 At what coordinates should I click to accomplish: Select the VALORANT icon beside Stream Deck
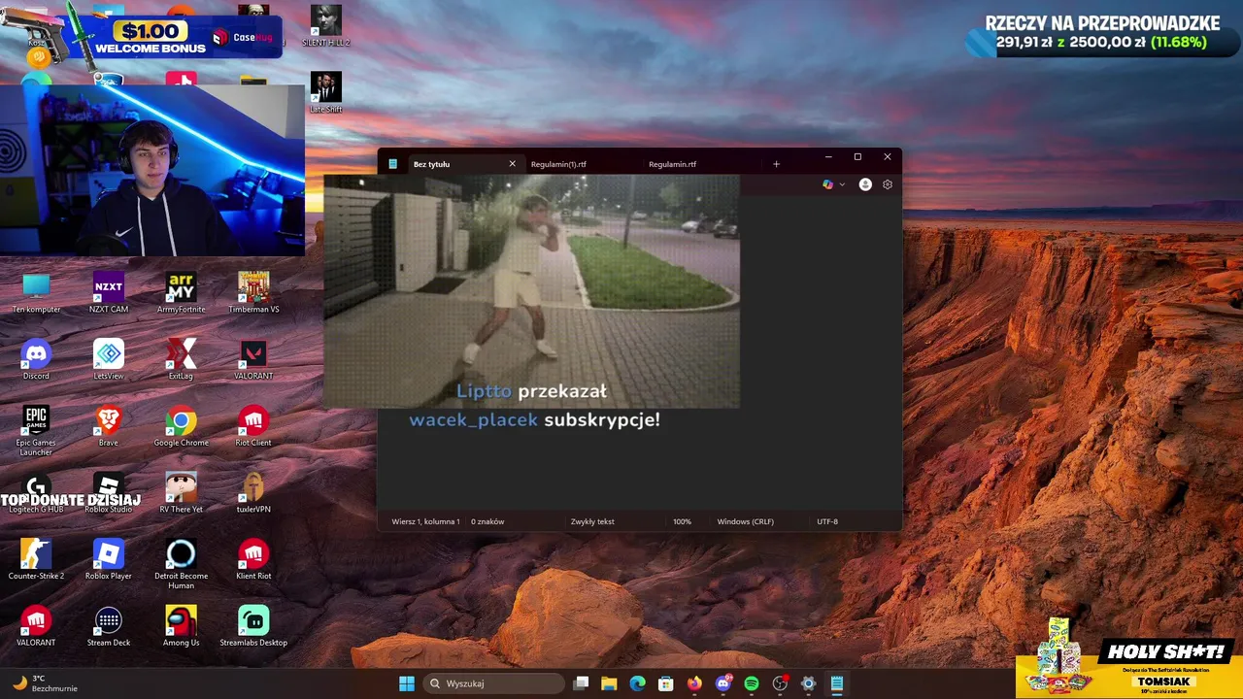36,625
